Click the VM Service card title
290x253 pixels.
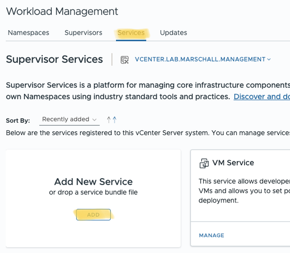point(233,163)
